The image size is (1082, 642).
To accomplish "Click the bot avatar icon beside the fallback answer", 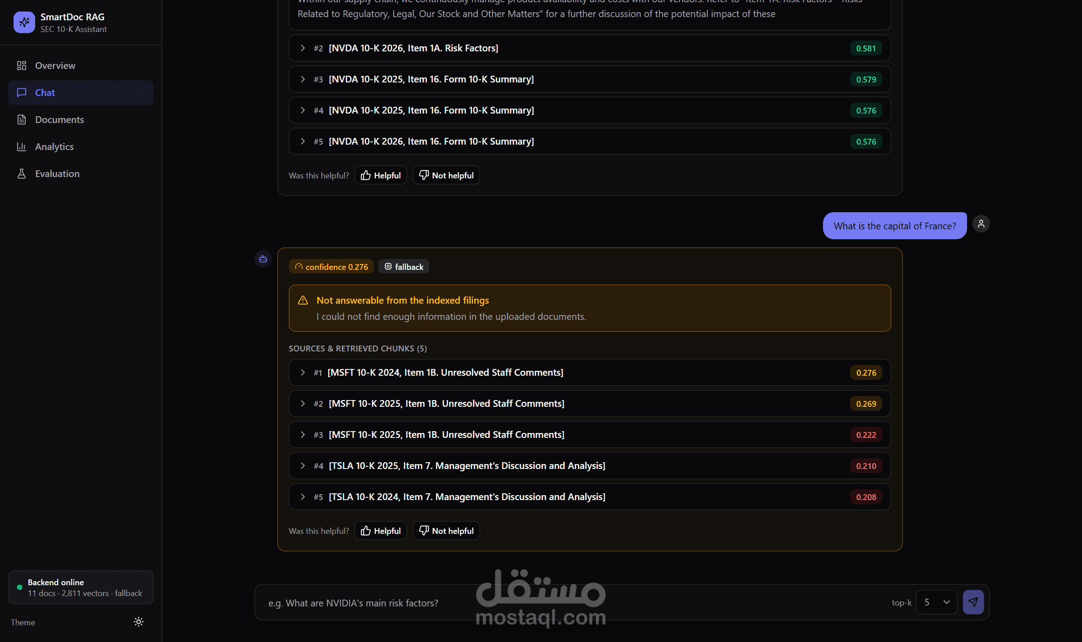I will (263, 259).
